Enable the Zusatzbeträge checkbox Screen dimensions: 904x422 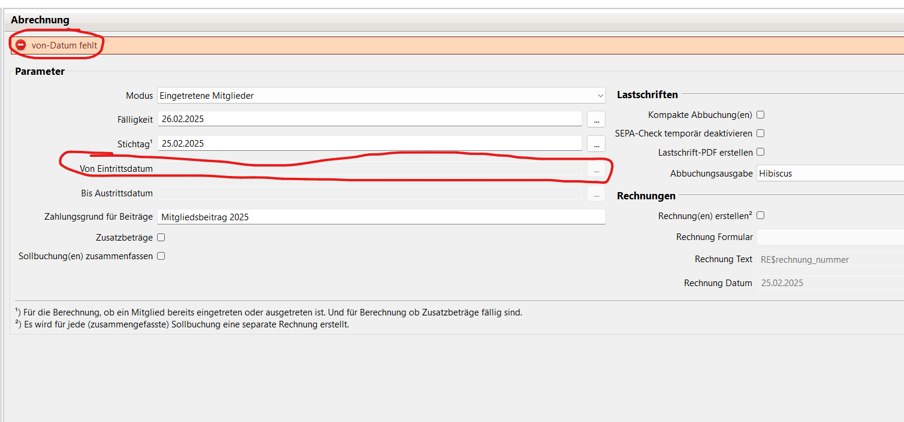tap(161, 238)
